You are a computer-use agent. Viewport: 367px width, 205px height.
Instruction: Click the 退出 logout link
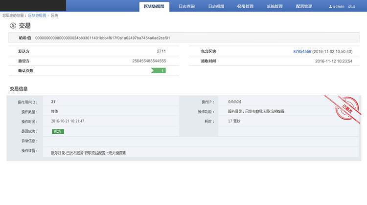351,6
